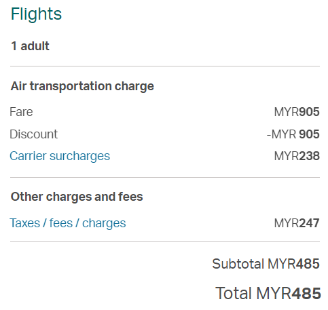Viewport: 328px width, 310px height.
Task: Click the Subtotal MYR485 line
Action: tap(266, 264)
